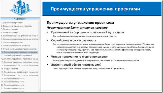Go to slide '3. Понятие проекта'
This screenshot has height=93, width=163.
click(x=10, y=29)
